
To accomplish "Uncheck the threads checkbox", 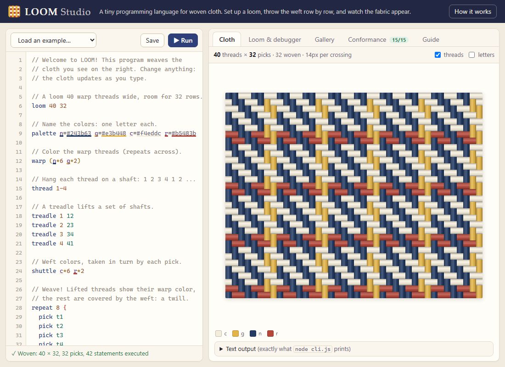I will pyautogui.click(x=438, y=55).
